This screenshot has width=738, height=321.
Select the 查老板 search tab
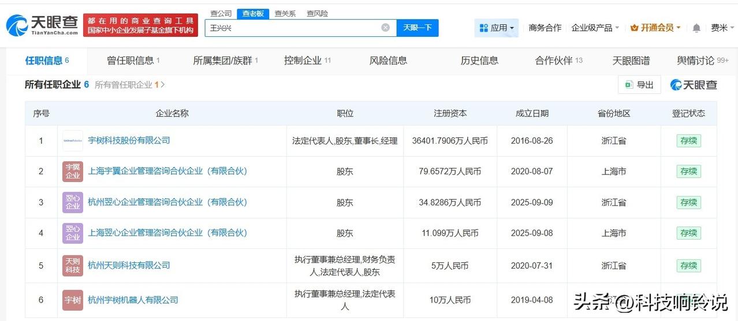point(253,13)
